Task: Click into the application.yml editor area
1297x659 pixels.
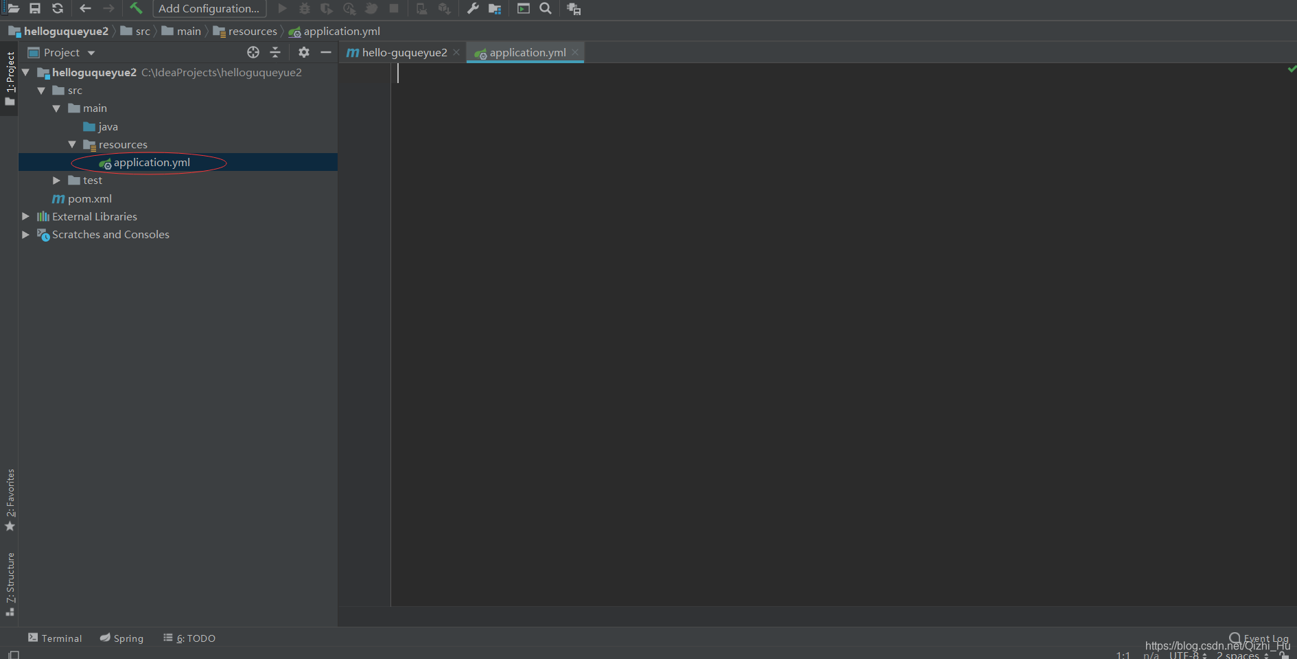Action: 843,334
